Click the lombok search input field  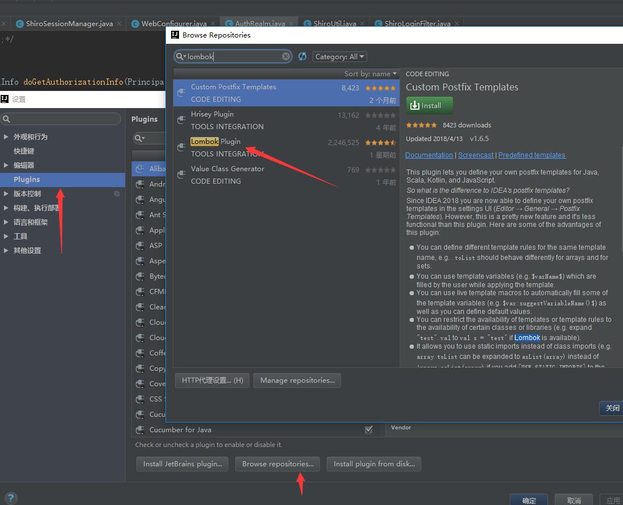(x=234, y=56)
